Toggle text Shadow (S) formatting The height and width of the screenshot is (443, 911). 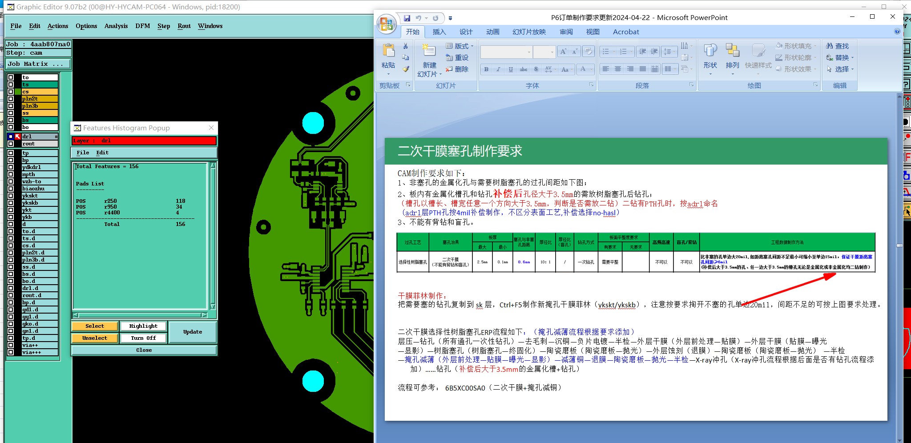click(x=536, y=69)
